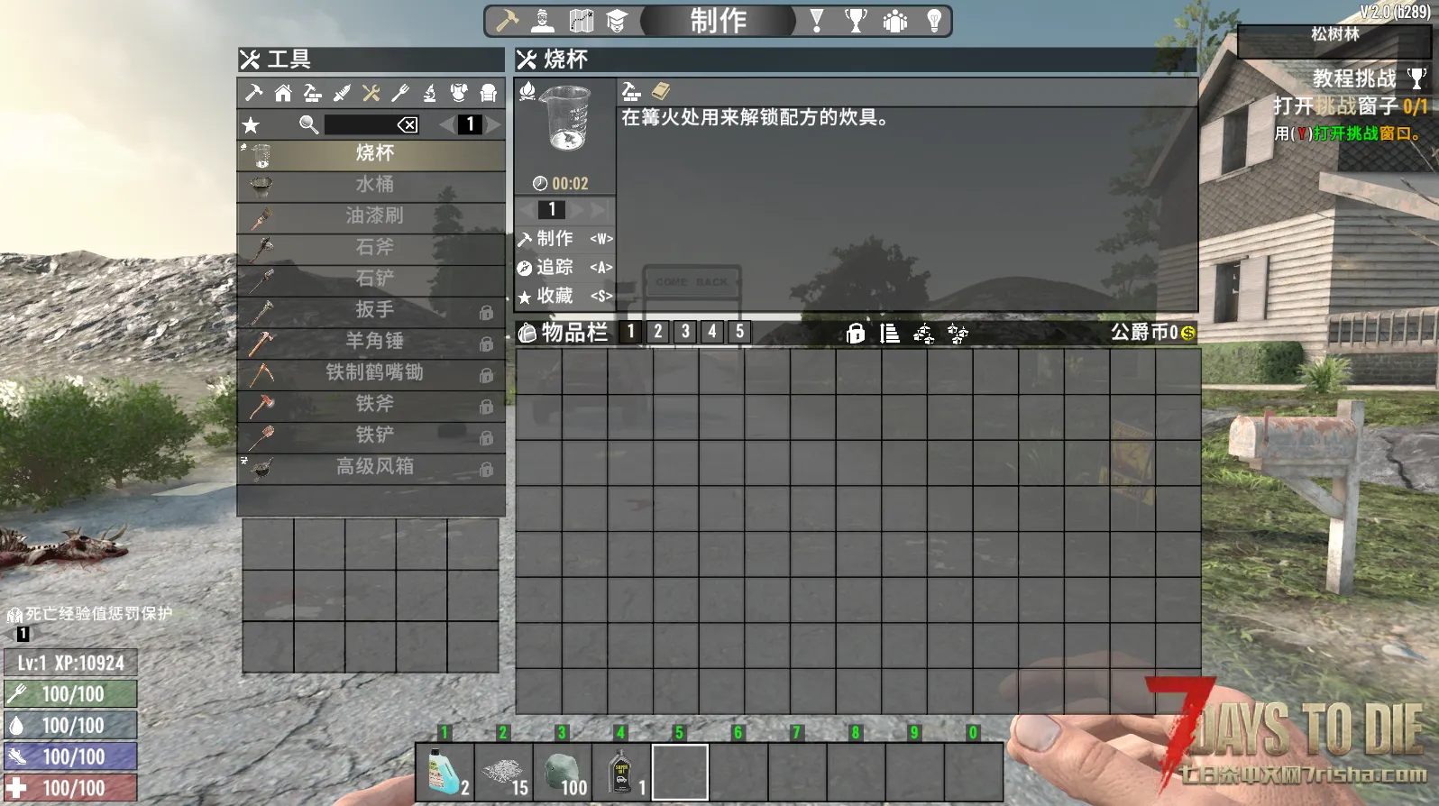Sort the inventory items

[890, 334]
